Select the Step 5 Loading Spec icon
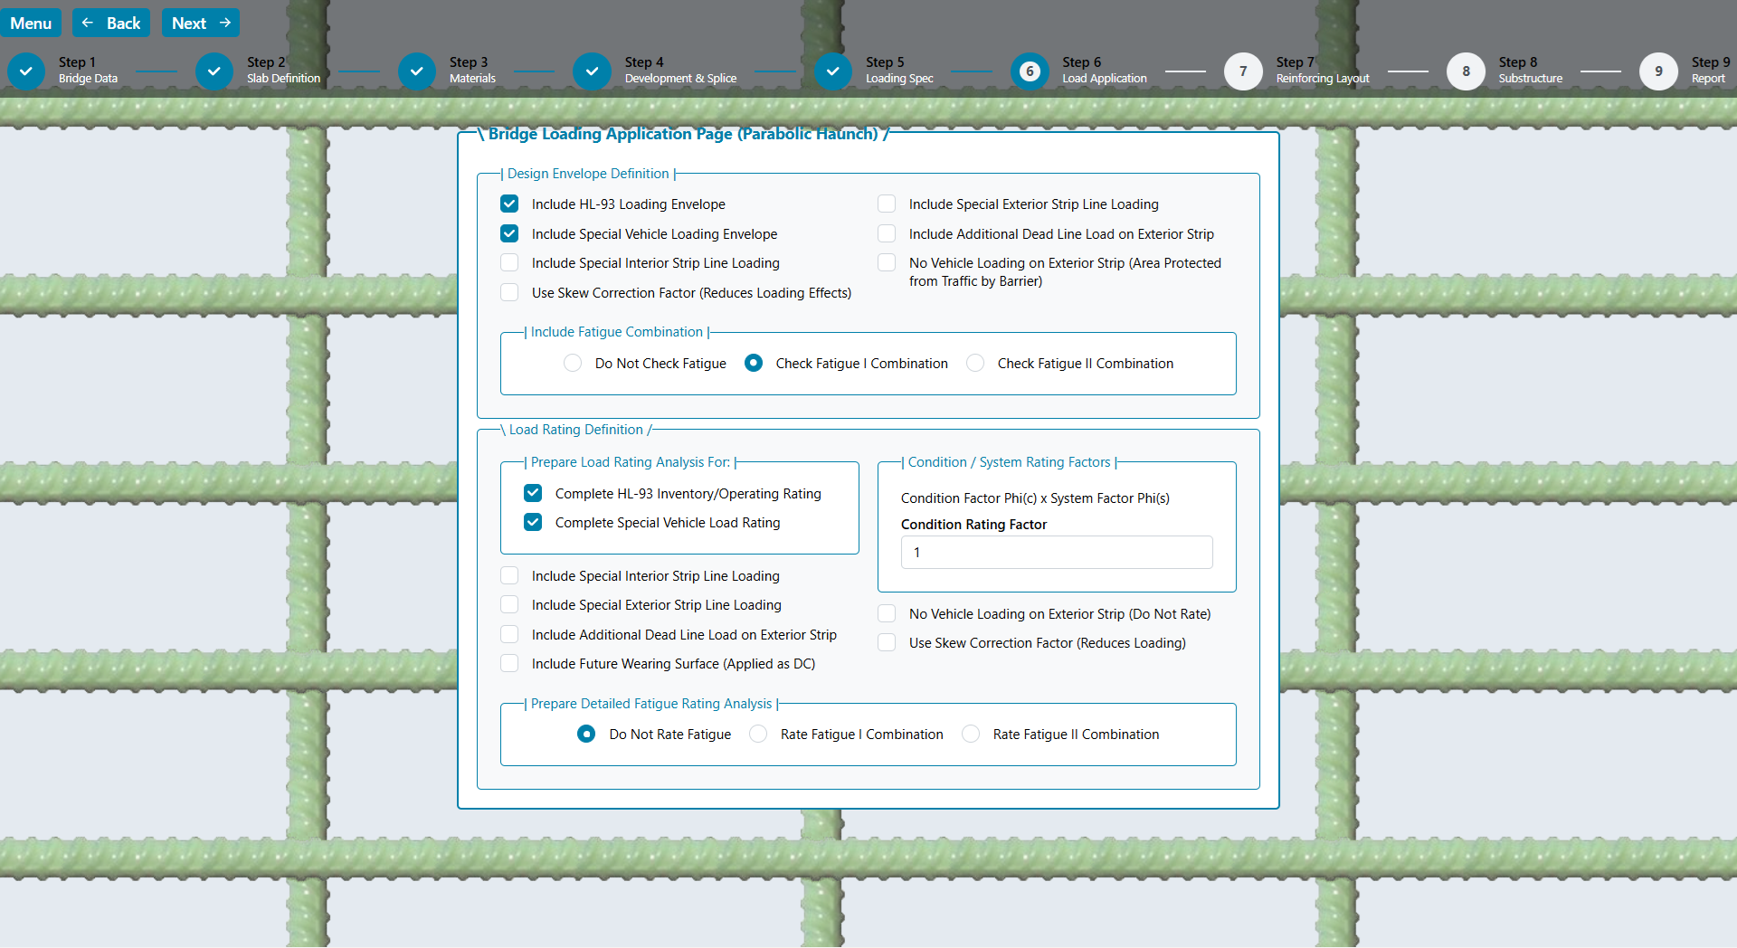 833,71
